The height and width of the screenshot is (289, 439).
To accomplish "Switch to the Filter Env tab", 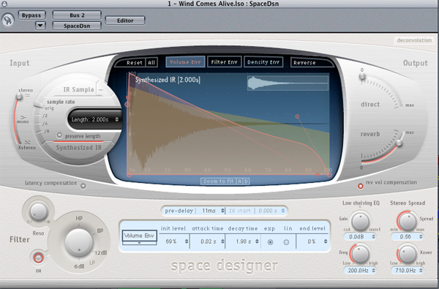I will [x=225, y=62].
